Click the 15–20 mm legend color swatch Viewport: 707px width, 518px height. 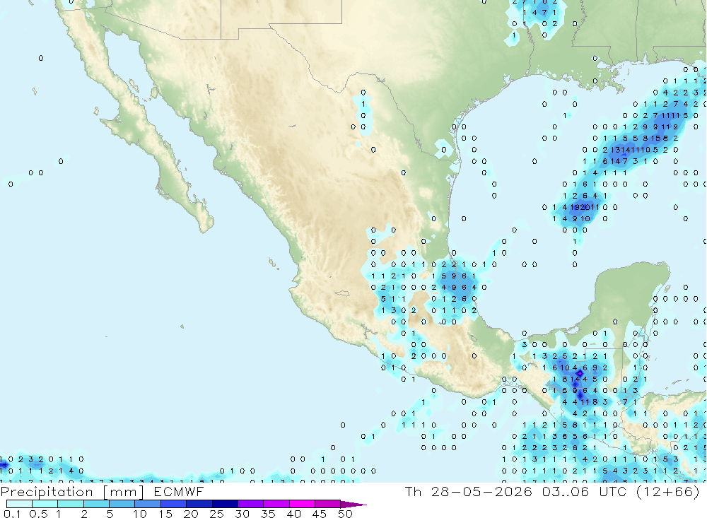[173, 504]
